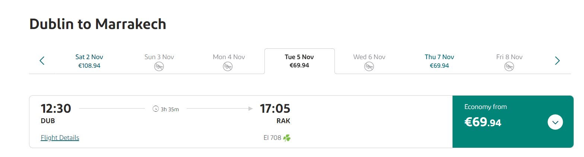This screenshot has width=584, height=157.
Task: Click the EI 708 flight number
Action: tap(272, 138)
